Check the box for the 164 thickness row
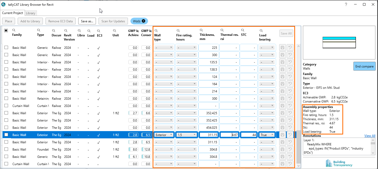This screenshot has height=169, width=378. pyautogui.click(x=6, y=84)
